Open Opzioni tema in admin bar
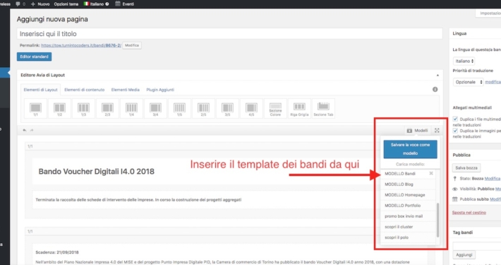501x265 pixels. coord(66,4)
